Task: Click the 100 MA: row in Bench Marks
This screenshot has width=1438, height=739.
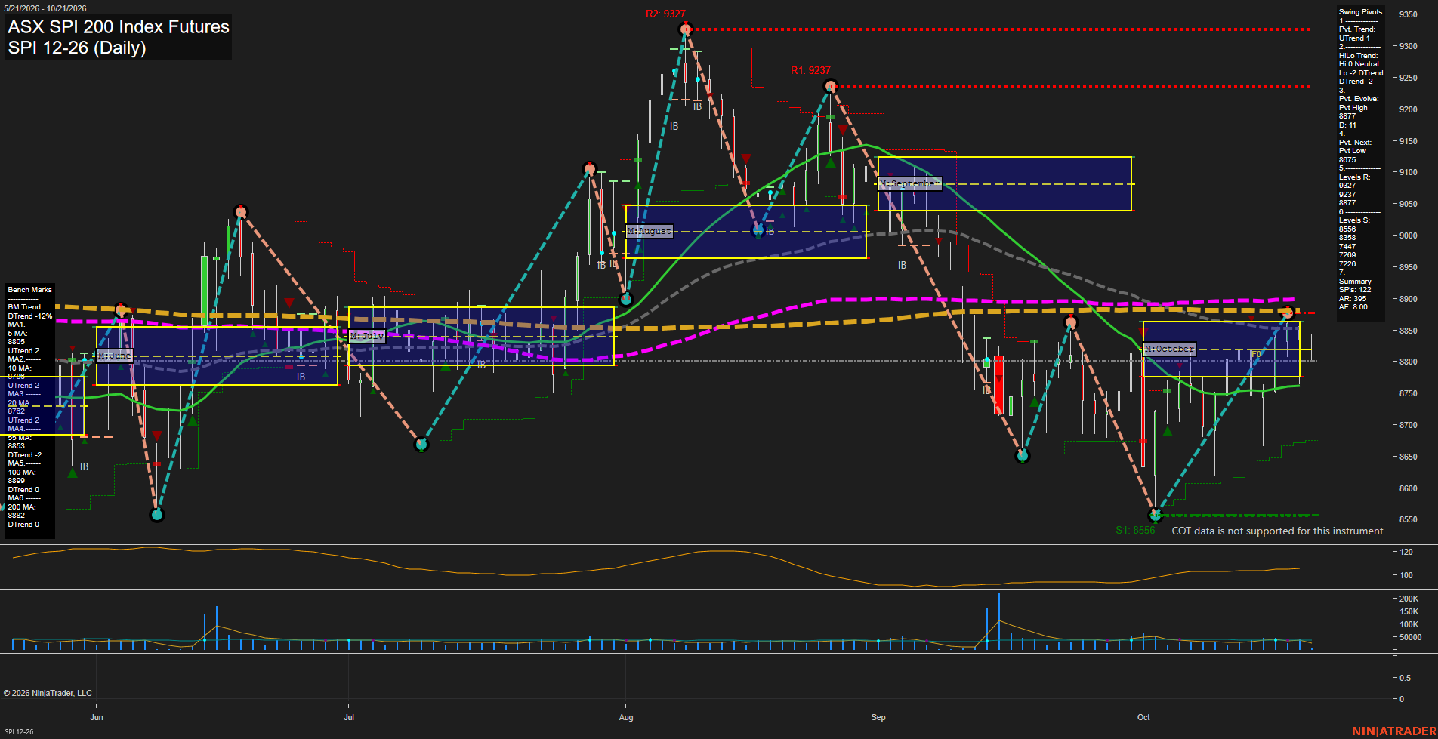Action: [21, 473]
